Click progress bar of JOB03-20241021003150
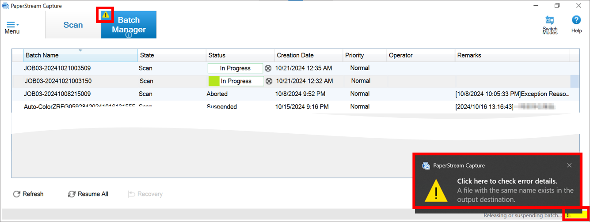590x222 pixels. (236, 81)
